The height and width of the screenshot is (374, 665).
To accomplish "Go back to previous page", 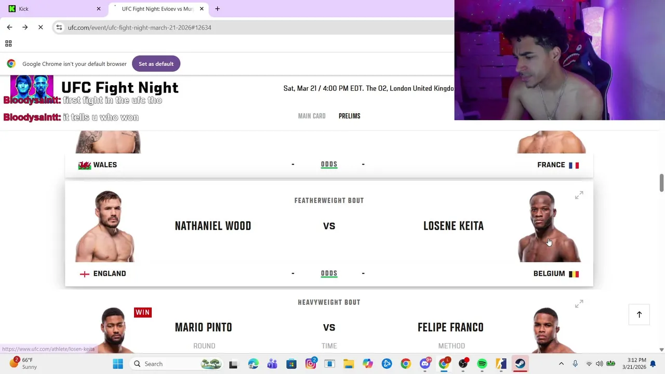I will click(9, 27).
